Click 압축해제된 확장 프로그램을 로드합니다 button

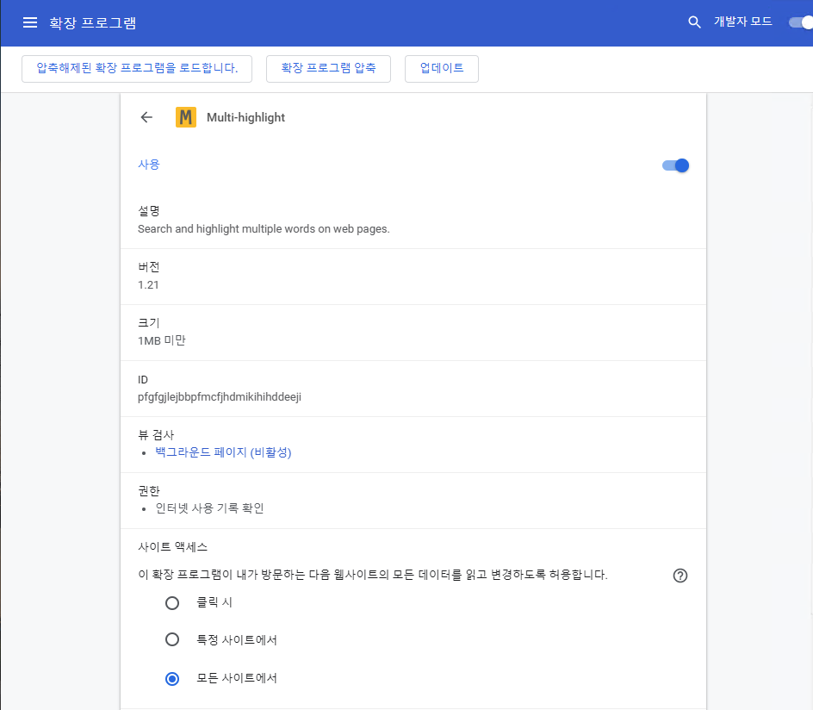[136, 68]
